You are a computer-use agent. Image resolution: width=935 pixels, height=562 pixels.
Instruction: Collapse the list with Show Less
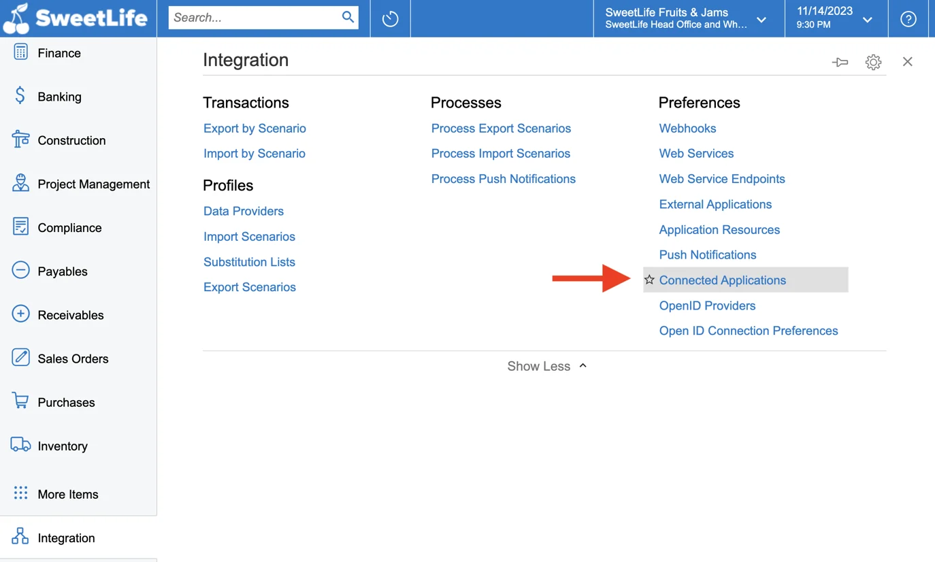pyautogui.click(x=547, y=366)
